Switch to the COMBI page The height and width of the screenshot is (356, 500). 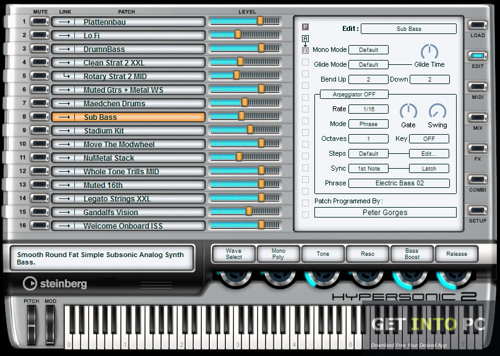point(477,179)
